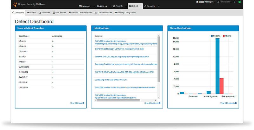The width and height of the screenshot is (254, 130).
Task: Click the tall blue Incidents bar
Action: pyautogui.click(x=217, y=66)
